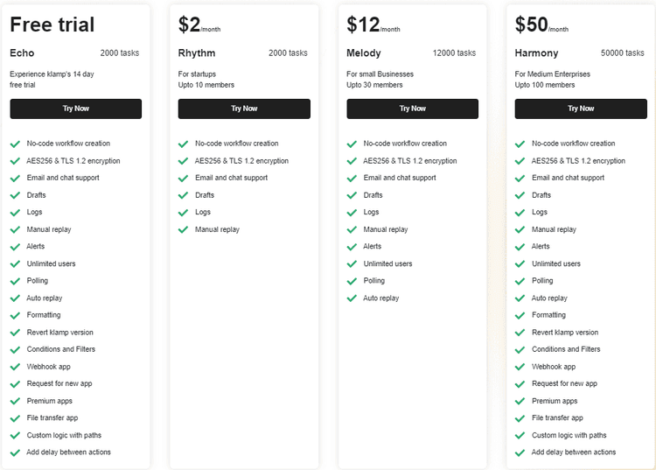Click 'AES256 & TLS 1.2 encryption' in Melody card
The width and height of the screenshot is (656, 470).
click(x=410, y=161)
